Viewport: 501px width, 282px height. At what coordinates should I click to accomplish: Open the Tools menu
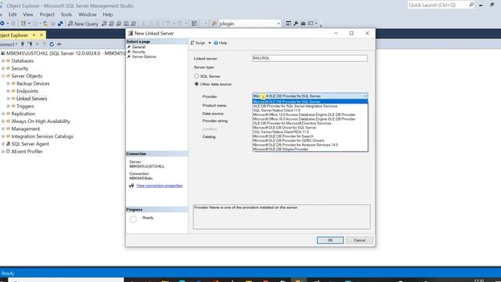[x=66, y=14]
